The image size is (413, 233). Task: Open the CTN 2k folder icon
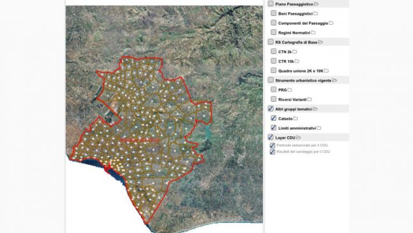coord(295,52)
